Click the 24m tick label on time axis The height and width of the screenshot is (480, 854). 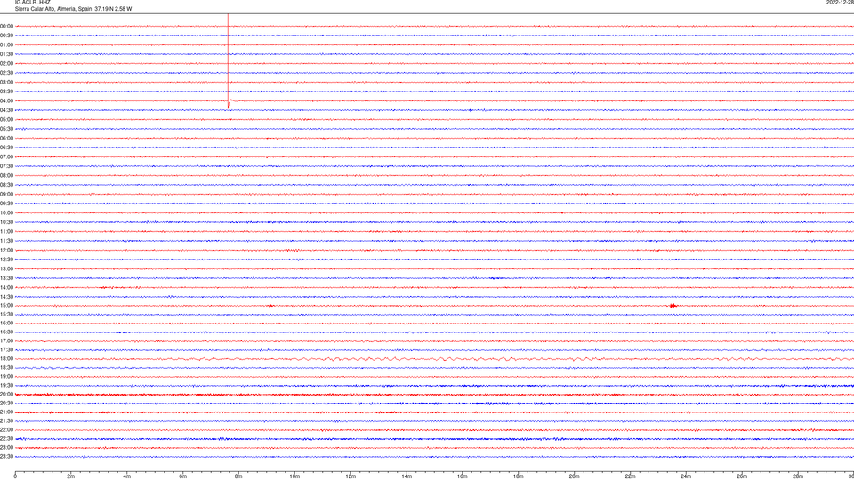(x=686, y=476)
